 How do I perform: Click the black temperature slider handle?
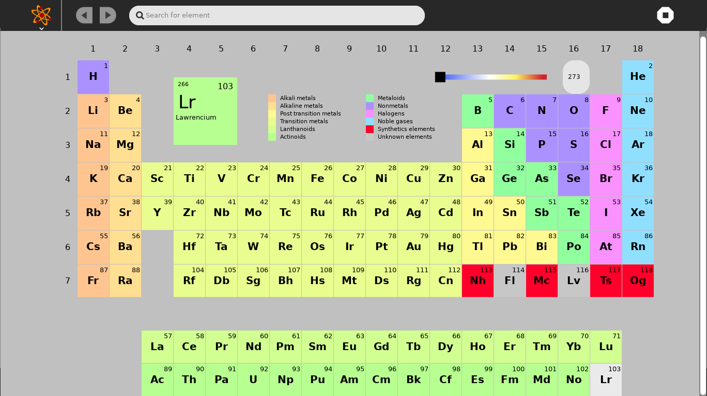coord(440,77)
